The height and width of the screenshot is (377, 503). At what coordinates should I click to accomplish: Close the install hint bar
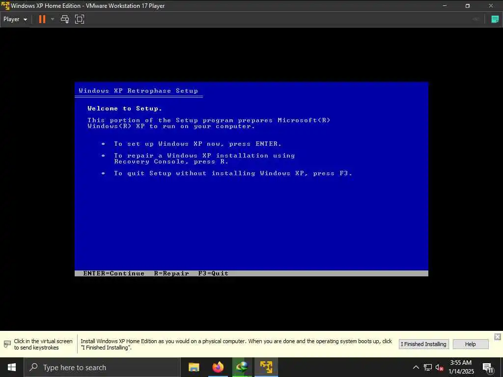(x=497, y=336)
